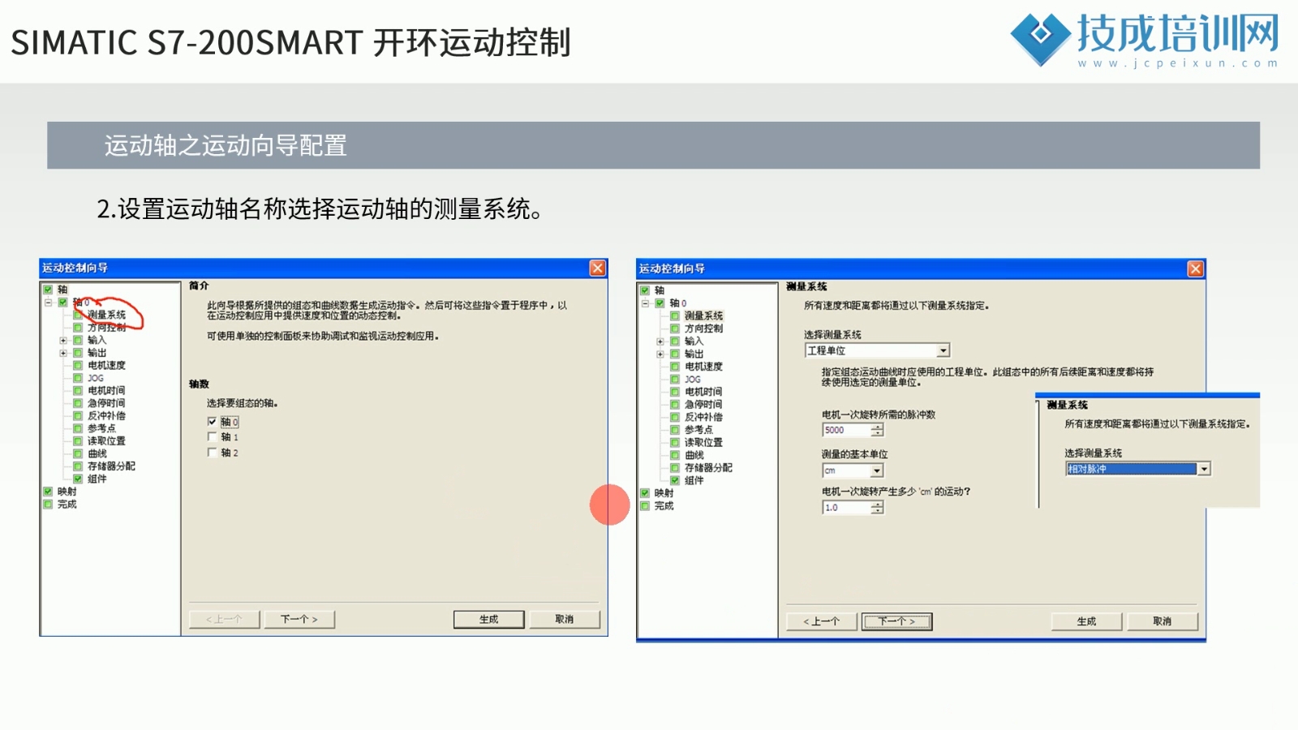1298x730 pixels.
Task: Collapse the 轴 0 node in 测量系统 wizard
Action: pyautogui.click(x=645, y=303)
